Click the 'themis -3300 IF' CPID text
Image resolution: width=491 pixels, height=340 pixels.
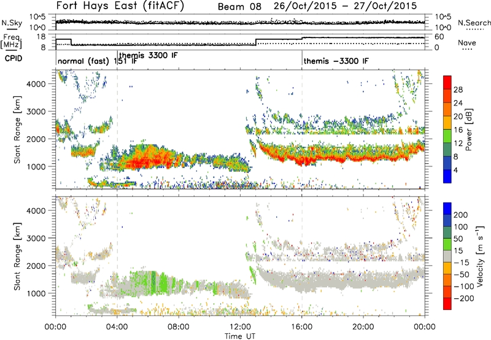[x=336, y=61]
